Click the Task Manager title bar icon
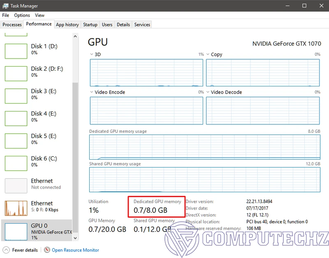329x258 pixels. click(x=5, y=6)
